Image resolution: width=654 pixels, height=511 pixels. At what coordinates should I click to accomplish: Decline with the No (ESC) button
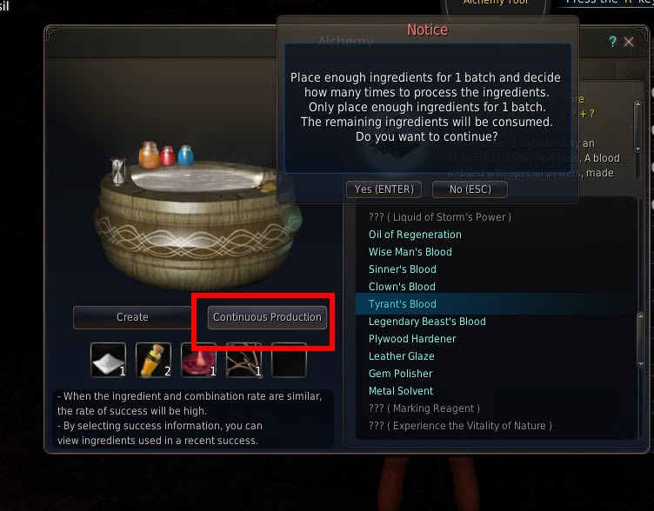click(470, 189)
